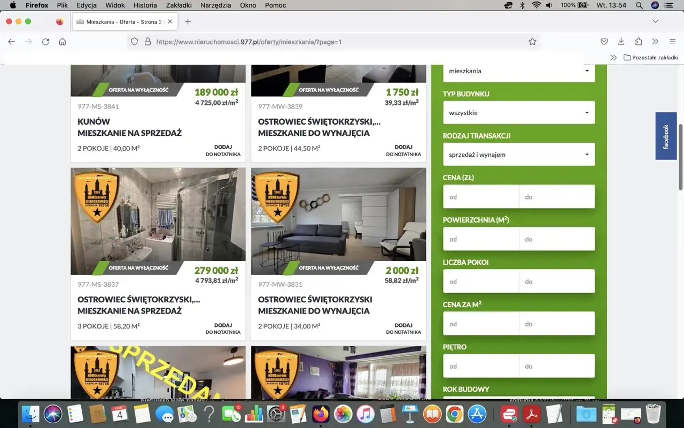Image resolution: width=684 pixels, height=428 pixels.
Task: Click the Cena (zł) 'od' field
Action: pos(481,197)
